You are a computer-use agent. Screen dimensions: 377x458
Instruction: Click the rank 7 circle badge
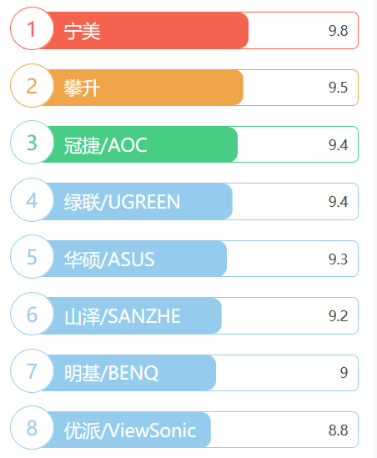click(33, 370)
